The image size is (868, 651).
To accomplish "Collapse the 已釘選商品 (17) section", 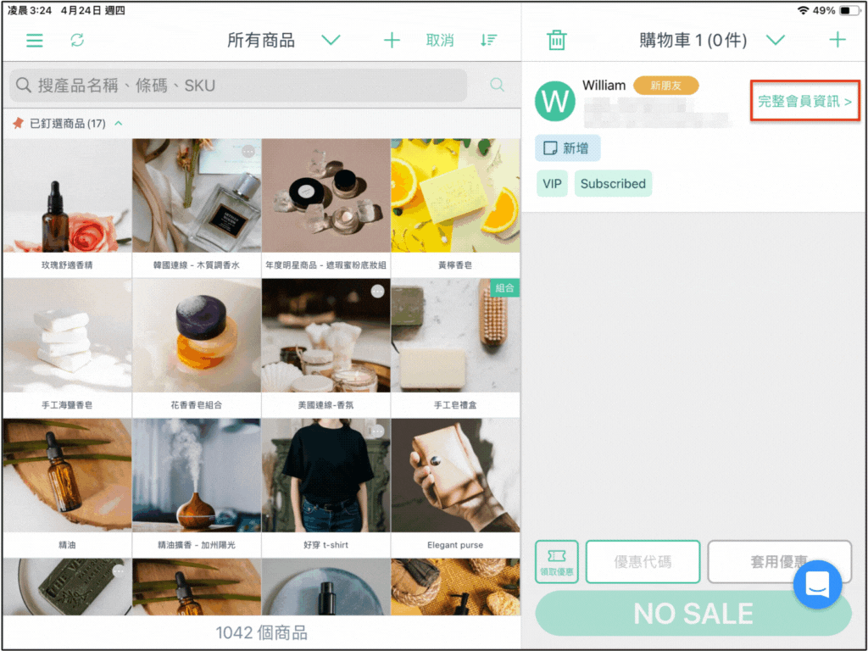I will [x=119, y=123].
